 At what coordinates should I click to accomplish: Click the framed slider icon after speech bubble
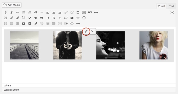click(x=48, y=23)
